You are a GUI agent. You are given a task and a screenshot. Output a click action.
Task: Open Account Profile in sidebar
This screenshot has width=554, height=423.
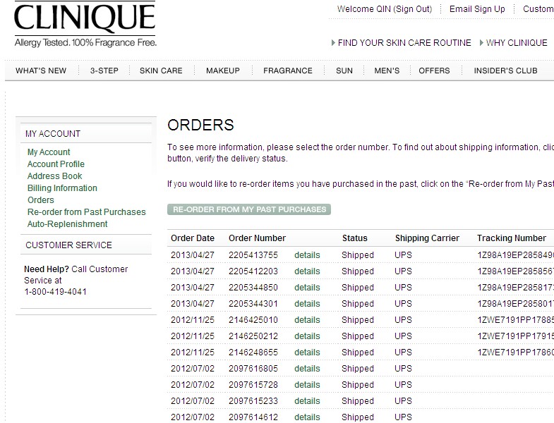point(56,164)
